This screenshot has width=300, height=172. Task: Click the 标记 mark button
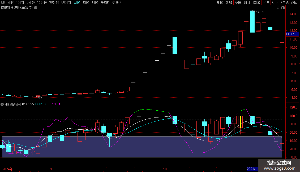pos(275,2)
